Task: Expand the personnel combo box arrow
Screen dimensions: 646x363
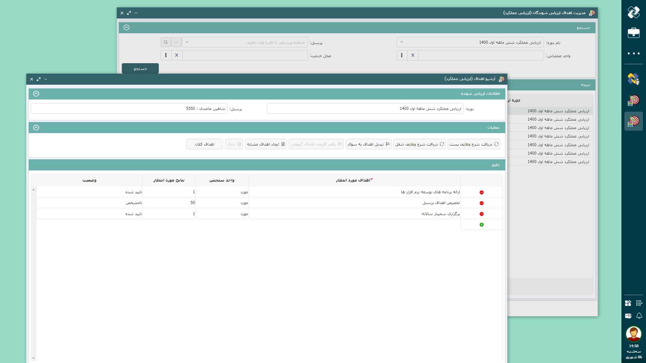Action: point(187,42)
